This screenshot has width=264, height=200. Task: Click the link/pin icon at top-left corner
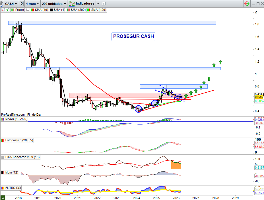(1, 3)
